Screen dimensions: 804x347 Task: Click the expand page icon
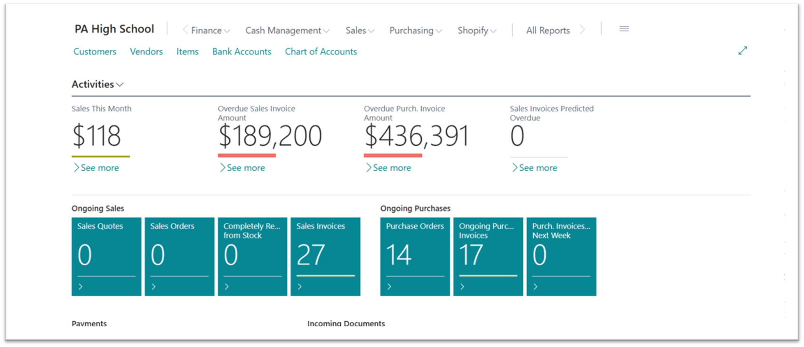click(x=742, y=51)
